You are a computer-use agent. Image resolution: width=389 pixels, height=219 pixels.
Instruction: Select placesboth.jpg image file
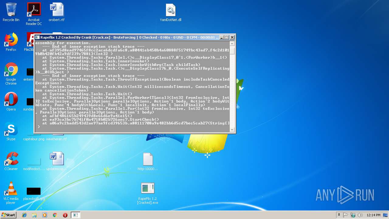(34, 193)
